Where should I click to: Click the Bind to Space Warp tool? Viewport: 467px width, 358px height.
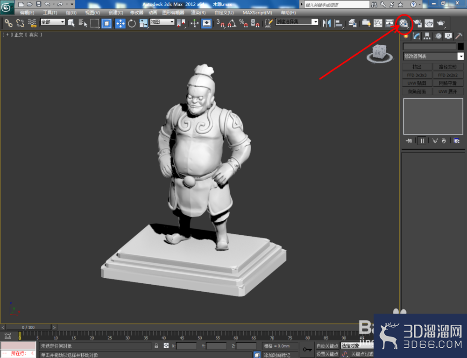32,23
